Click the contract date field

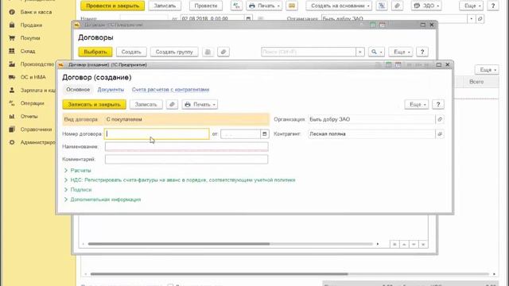[240, 134]
